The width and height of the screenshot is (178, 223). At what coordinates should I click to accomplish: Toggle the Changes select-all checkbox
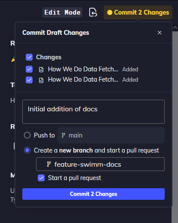29,57
